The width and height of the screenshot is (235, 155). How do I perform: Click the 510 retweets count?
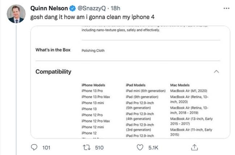click(x=99, y=148)
